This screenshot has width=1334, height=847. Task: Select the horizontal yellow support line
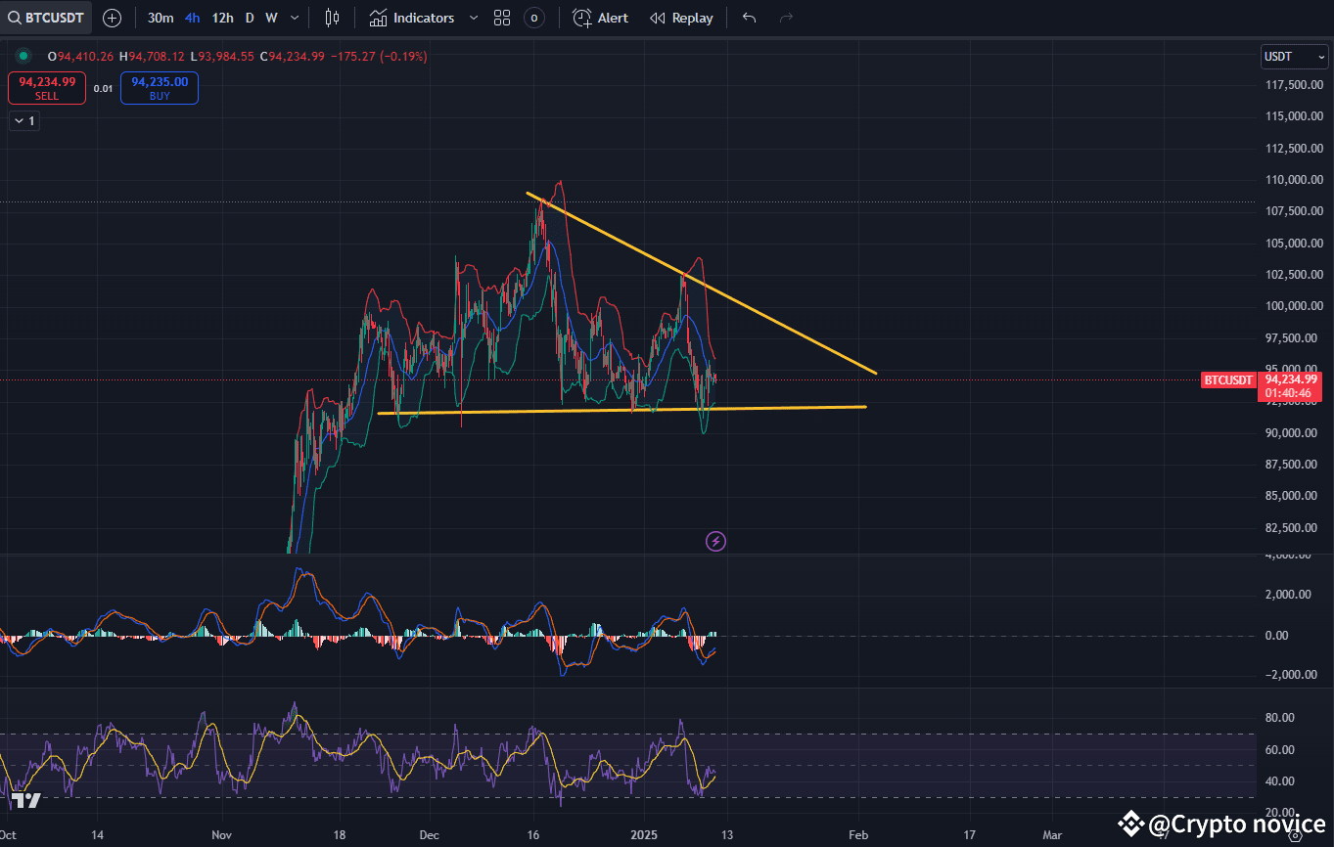(621, 410)
